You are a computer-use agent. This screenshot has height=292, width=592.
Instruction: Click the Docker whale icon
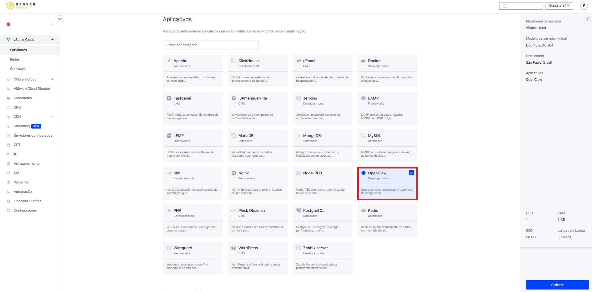[363, 61]
